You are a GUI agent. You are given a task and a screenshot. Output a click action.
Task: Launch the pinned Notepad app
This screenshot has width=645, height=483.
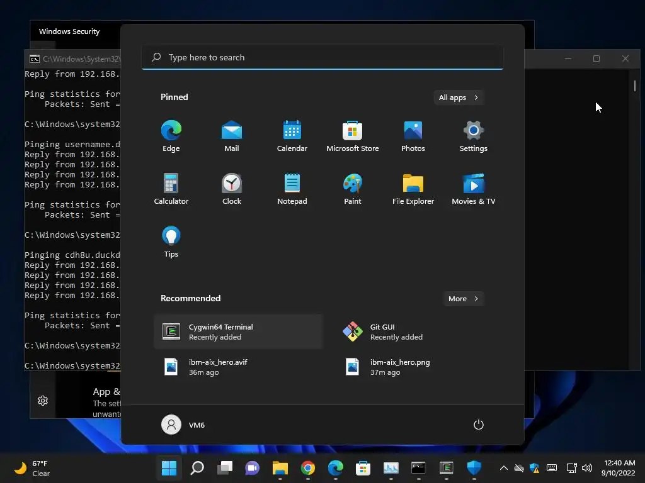click(x=292, y=189)
